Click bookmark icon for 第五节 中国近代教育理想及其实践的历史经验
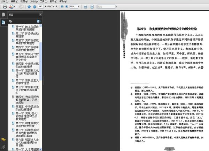Image resolution: width=209 pixels, height=151 pixels. click(13, 54)
